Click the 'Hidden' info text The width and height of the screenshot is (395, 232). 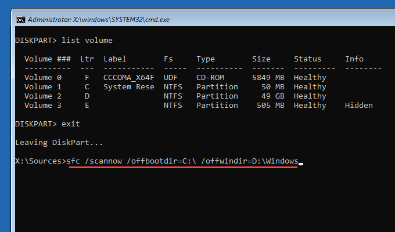point(358,105)
